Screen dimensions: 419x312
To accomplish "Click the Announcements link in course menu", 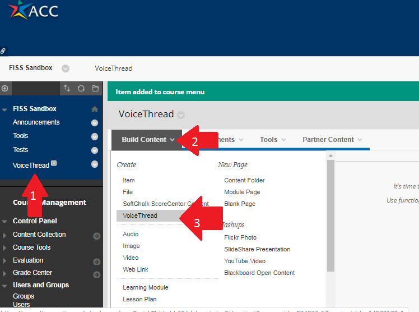I will pyautogui.click(x=36, y=122).
